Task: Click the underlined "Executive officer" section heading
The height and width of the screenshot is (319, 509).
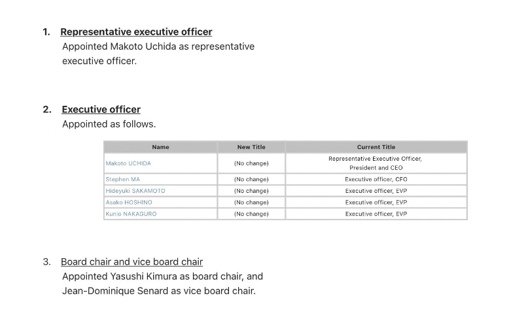Action: [x=101, y=109]
